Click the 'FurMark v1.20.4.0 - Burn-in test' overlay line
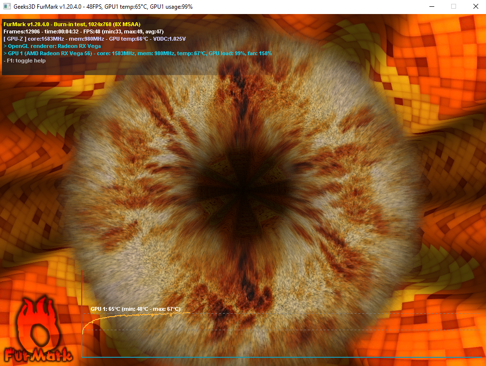Image resolution: width=486 pixels, height=366 pixels. 72,24
